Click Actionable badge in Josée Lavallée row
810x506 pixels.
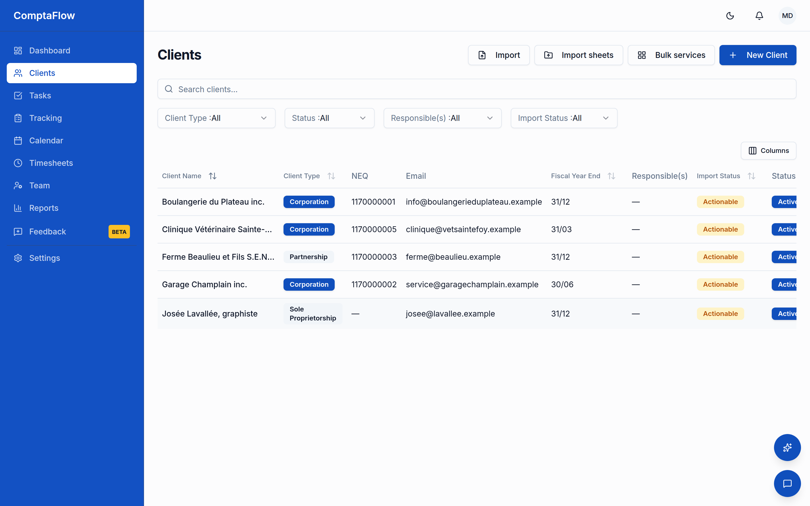pyautogui.click(x=720, y=313)
